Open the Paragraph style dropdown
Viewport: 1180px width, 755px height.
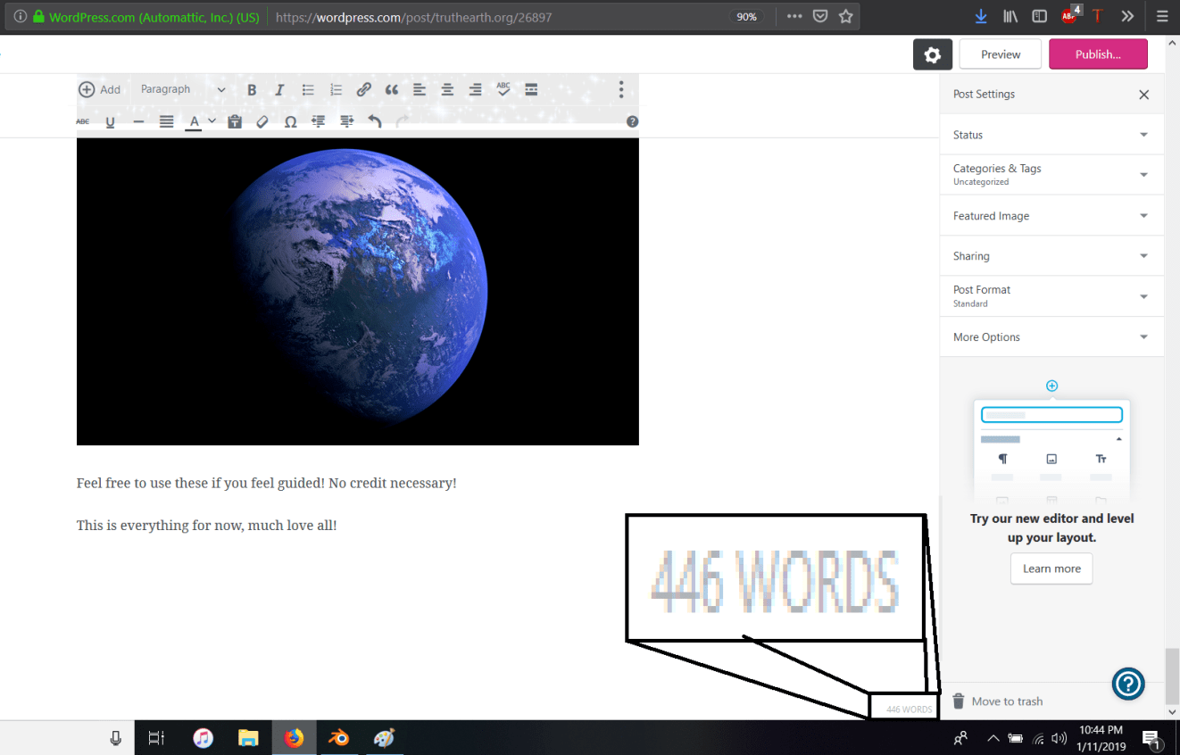pos(183,89)
